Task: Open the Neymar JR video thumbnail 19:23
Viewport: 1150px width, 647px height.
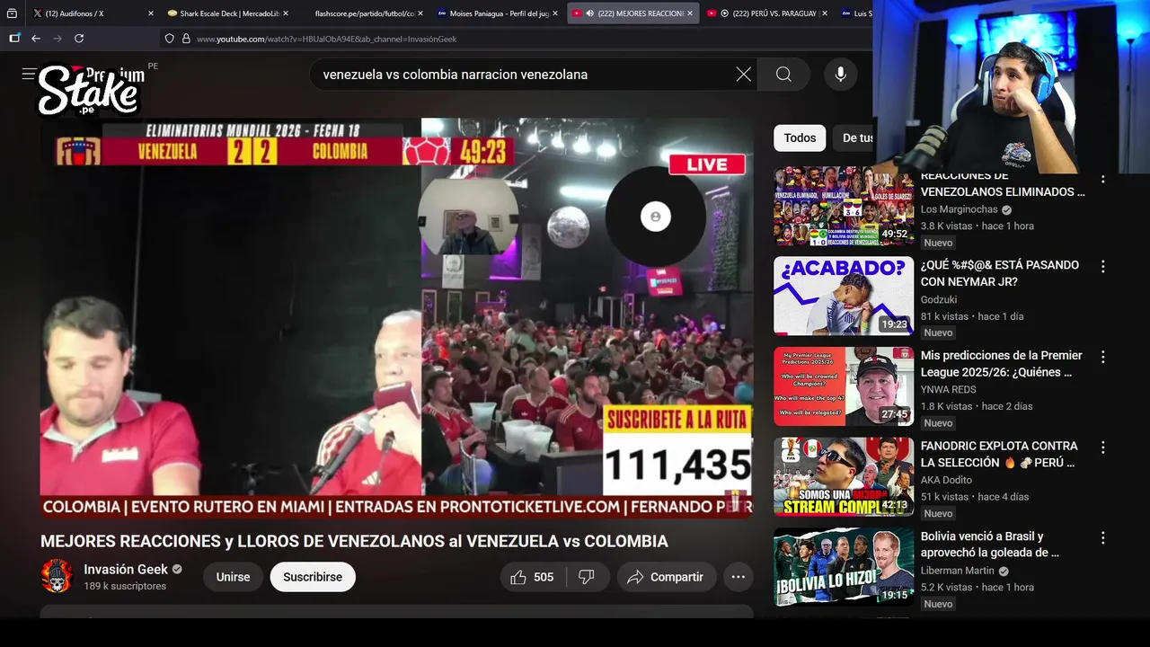Action: click(844, 296)
